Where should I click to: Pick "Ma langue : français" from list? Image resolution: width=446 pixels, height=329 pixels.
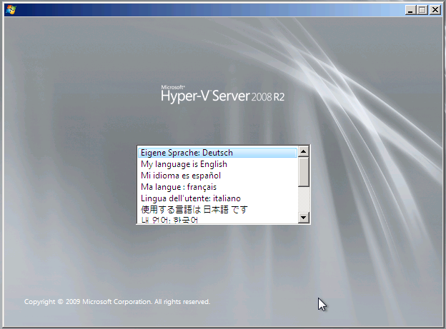(x=179, y=187)
